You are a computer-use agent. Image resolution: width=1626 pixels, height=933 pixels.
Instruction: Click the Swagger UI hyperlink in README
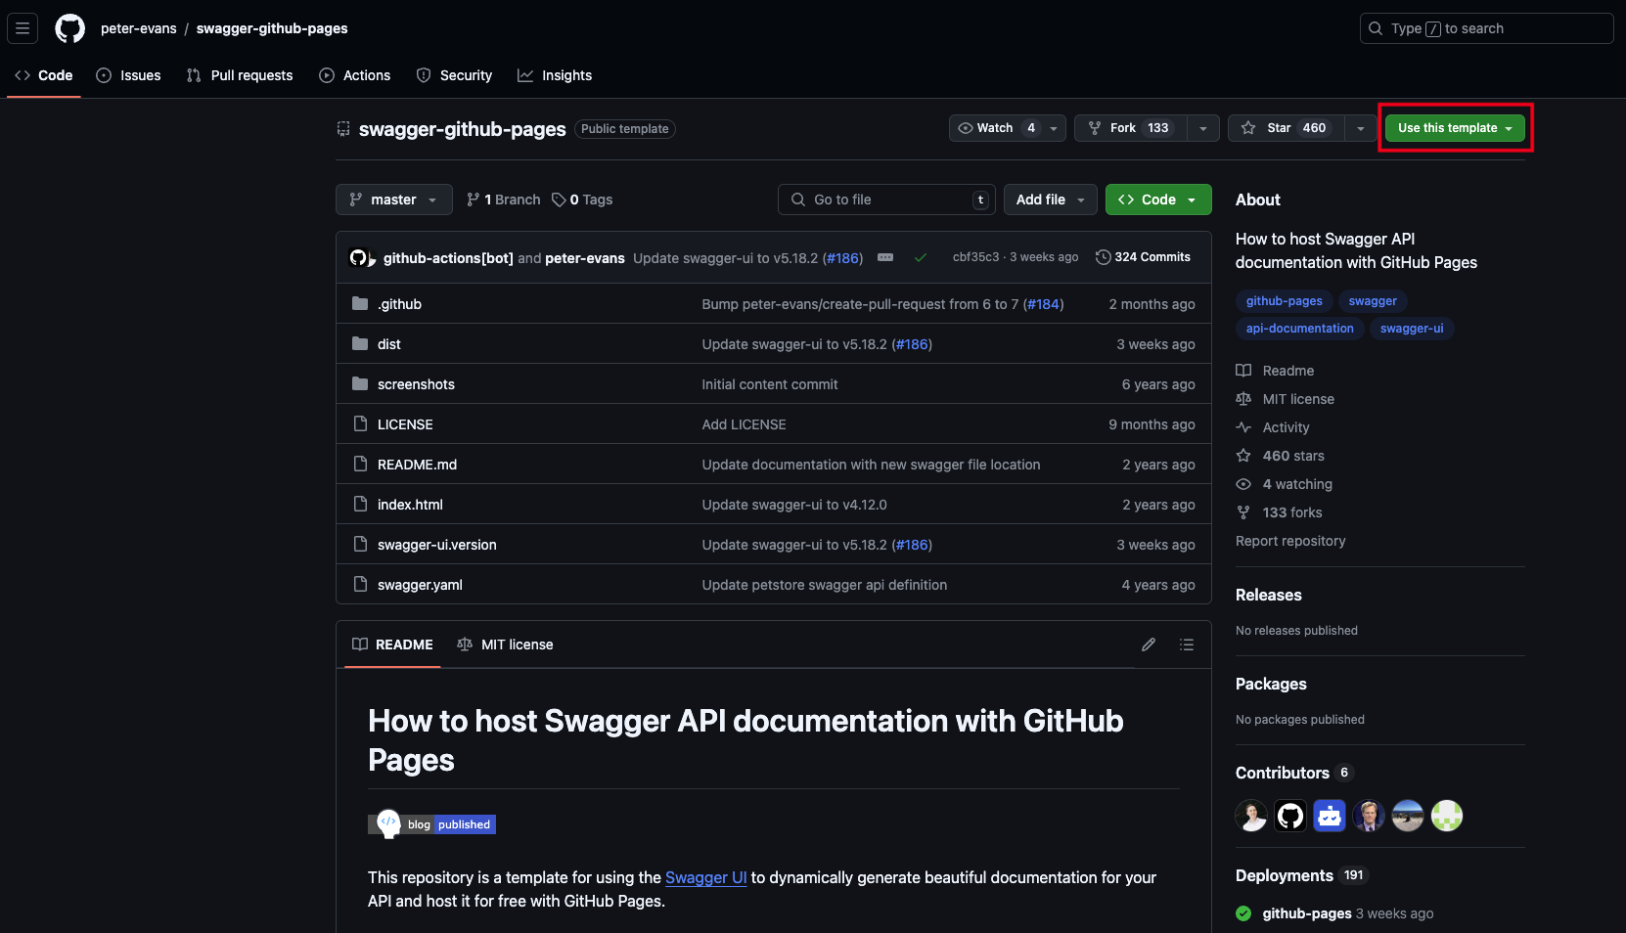click(706, 877)
